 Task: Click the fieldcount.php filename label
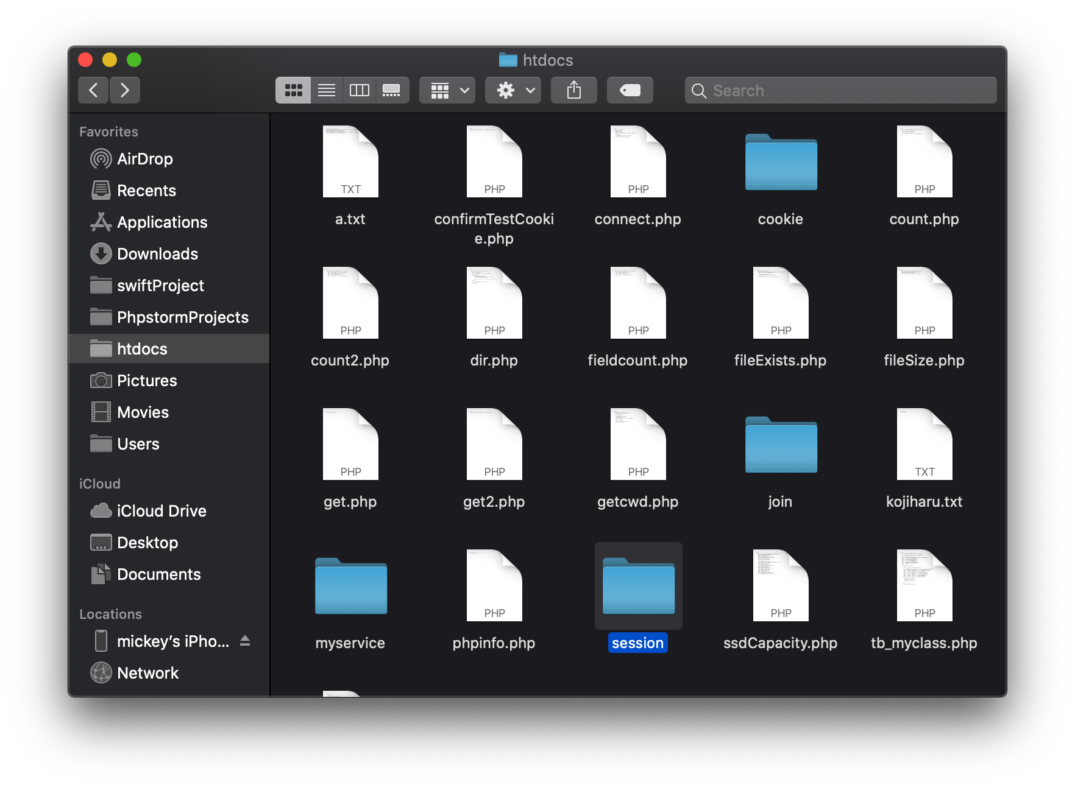pos(637,360)
